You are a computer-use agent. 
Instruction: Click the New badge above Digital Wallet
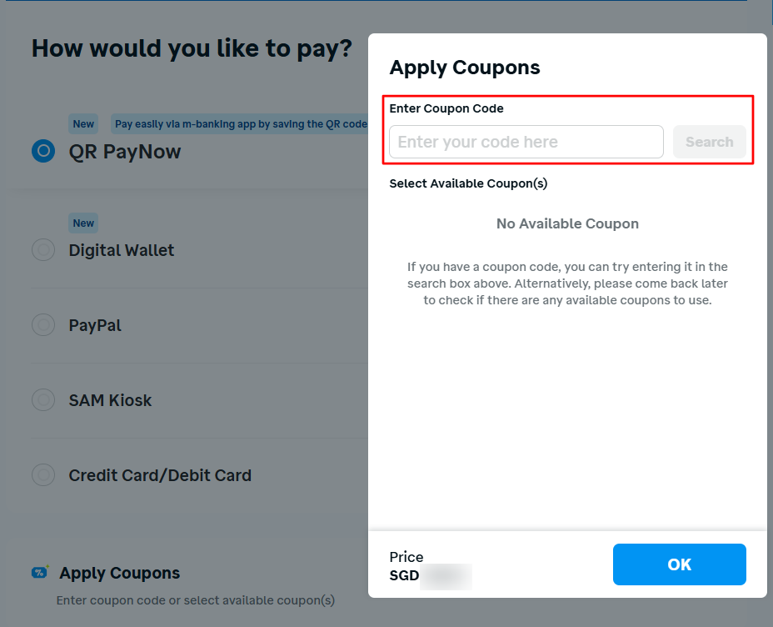click(83, 223)
